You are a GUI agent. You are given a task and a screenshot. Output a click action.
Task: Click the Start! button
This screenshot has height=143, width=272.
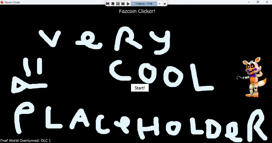pyautogui.click(x=140, y=88)
